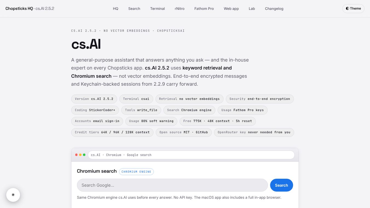The image size is (370, 208).
Task: View the Changelog page
Action: [x=274, y=8]
